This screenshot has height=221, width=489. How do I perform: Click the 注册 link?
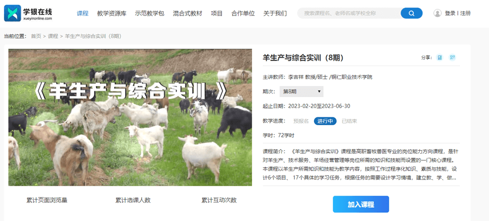point(466,13)
